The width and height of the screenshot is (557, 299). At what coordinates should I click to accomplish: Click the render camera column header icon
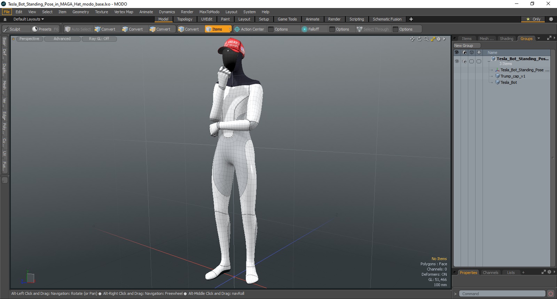[x=464, y=52]
